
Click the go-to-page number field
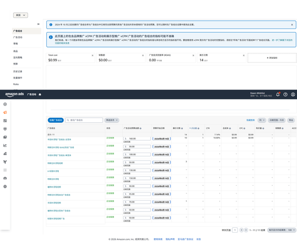(235, 230)
